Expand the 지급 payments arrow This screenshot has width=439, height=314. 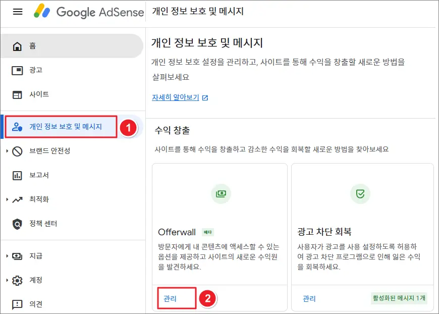(x=7, y=256)
